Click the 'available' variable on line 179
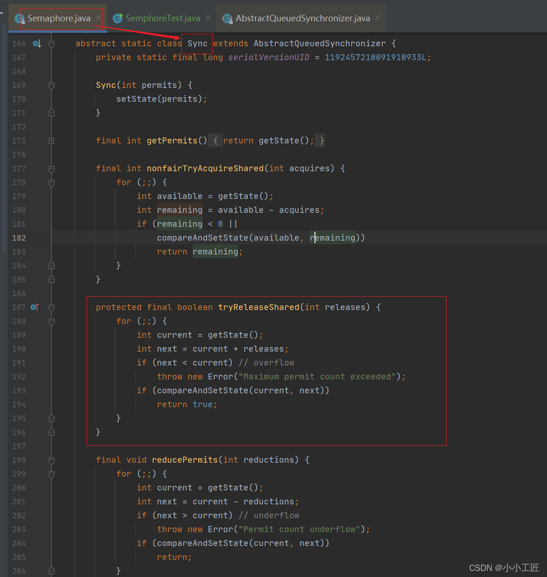The height and width of the screenshot is (577, 547). pos(180,196)
